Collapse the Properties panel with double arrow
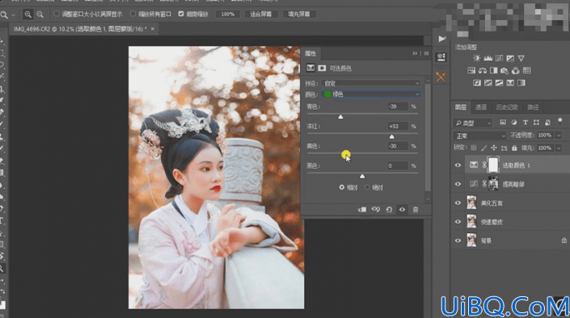Image resolution: width=570 pixels, height=318 pixels. (415, 53)
